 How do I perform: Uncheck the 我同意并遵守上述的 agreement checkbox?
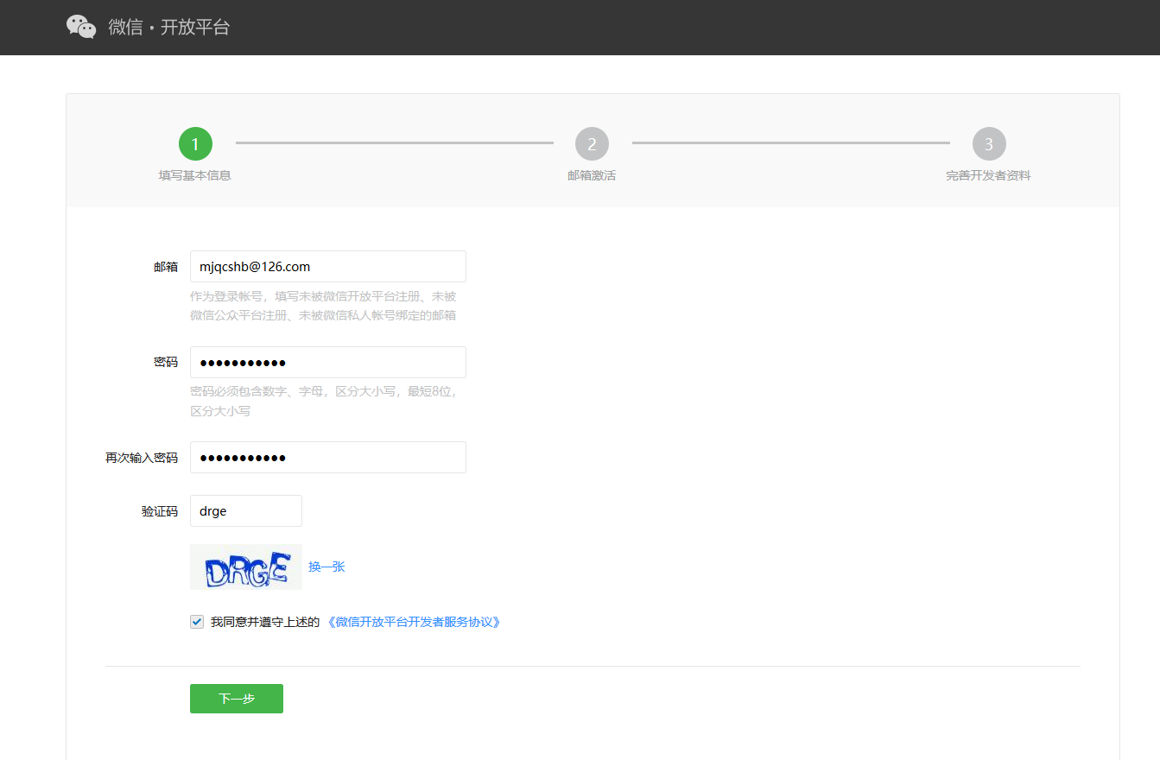point(197,622)
